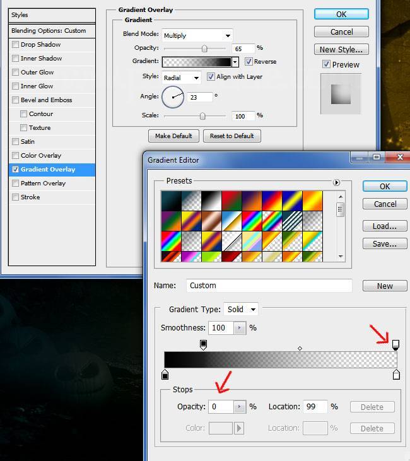Viewport: 410px width, 461px height.
Task: Toggle the Align with Layer checkbox
Action: pos(211,77)
